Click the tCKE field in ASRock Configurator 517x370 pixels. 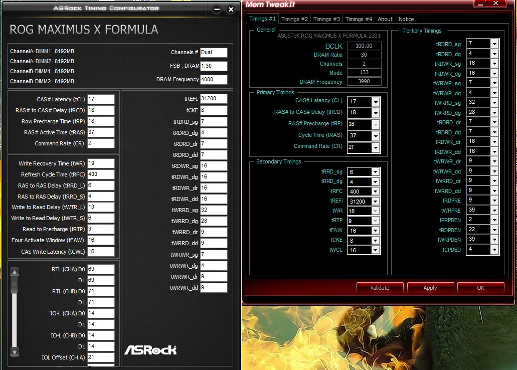coord(214,110)
